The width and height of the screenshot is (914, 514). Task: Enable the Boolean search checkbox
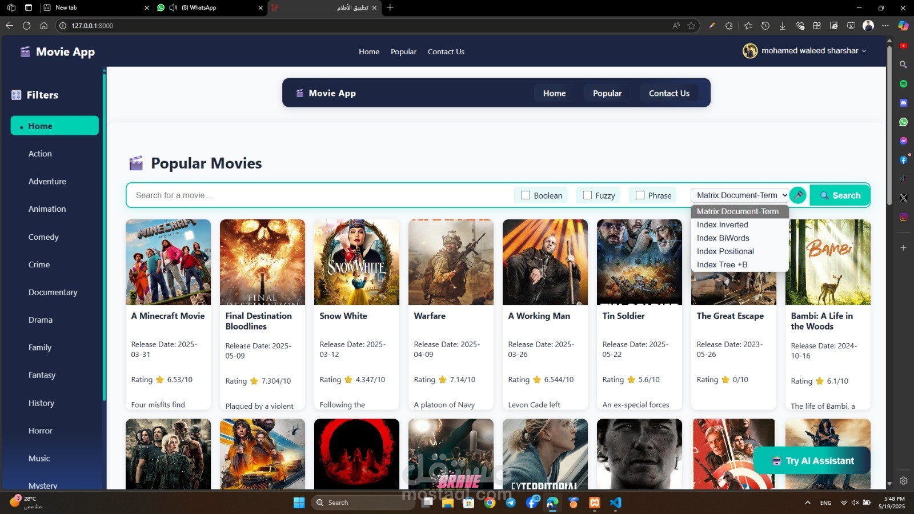(526, 195)
